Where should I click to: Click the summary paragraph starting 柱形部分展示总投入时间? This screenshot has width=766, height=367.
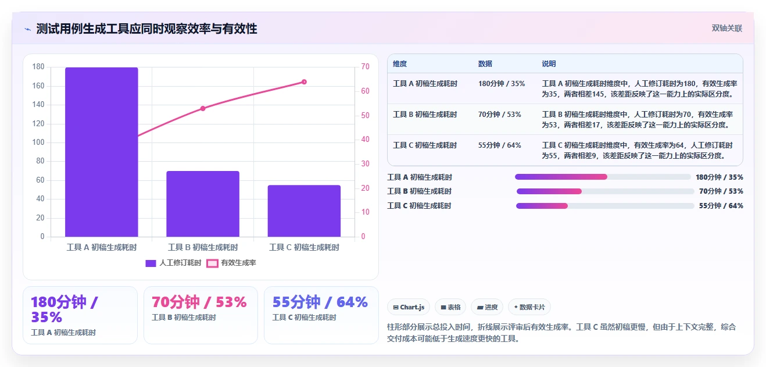point(561,333)
